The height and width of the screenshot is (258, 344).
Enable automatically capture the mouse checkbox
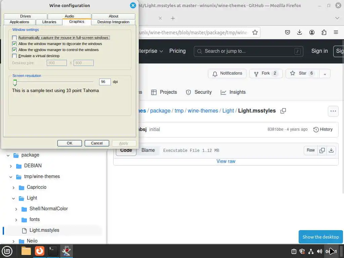(14, 38)
